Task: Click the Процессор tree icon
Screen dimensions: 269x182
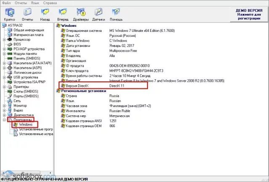Action: 10,39
